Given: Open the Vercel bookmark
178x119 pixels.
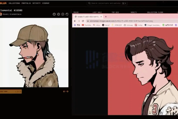Looking at the screenshot, I should [106, 25].
